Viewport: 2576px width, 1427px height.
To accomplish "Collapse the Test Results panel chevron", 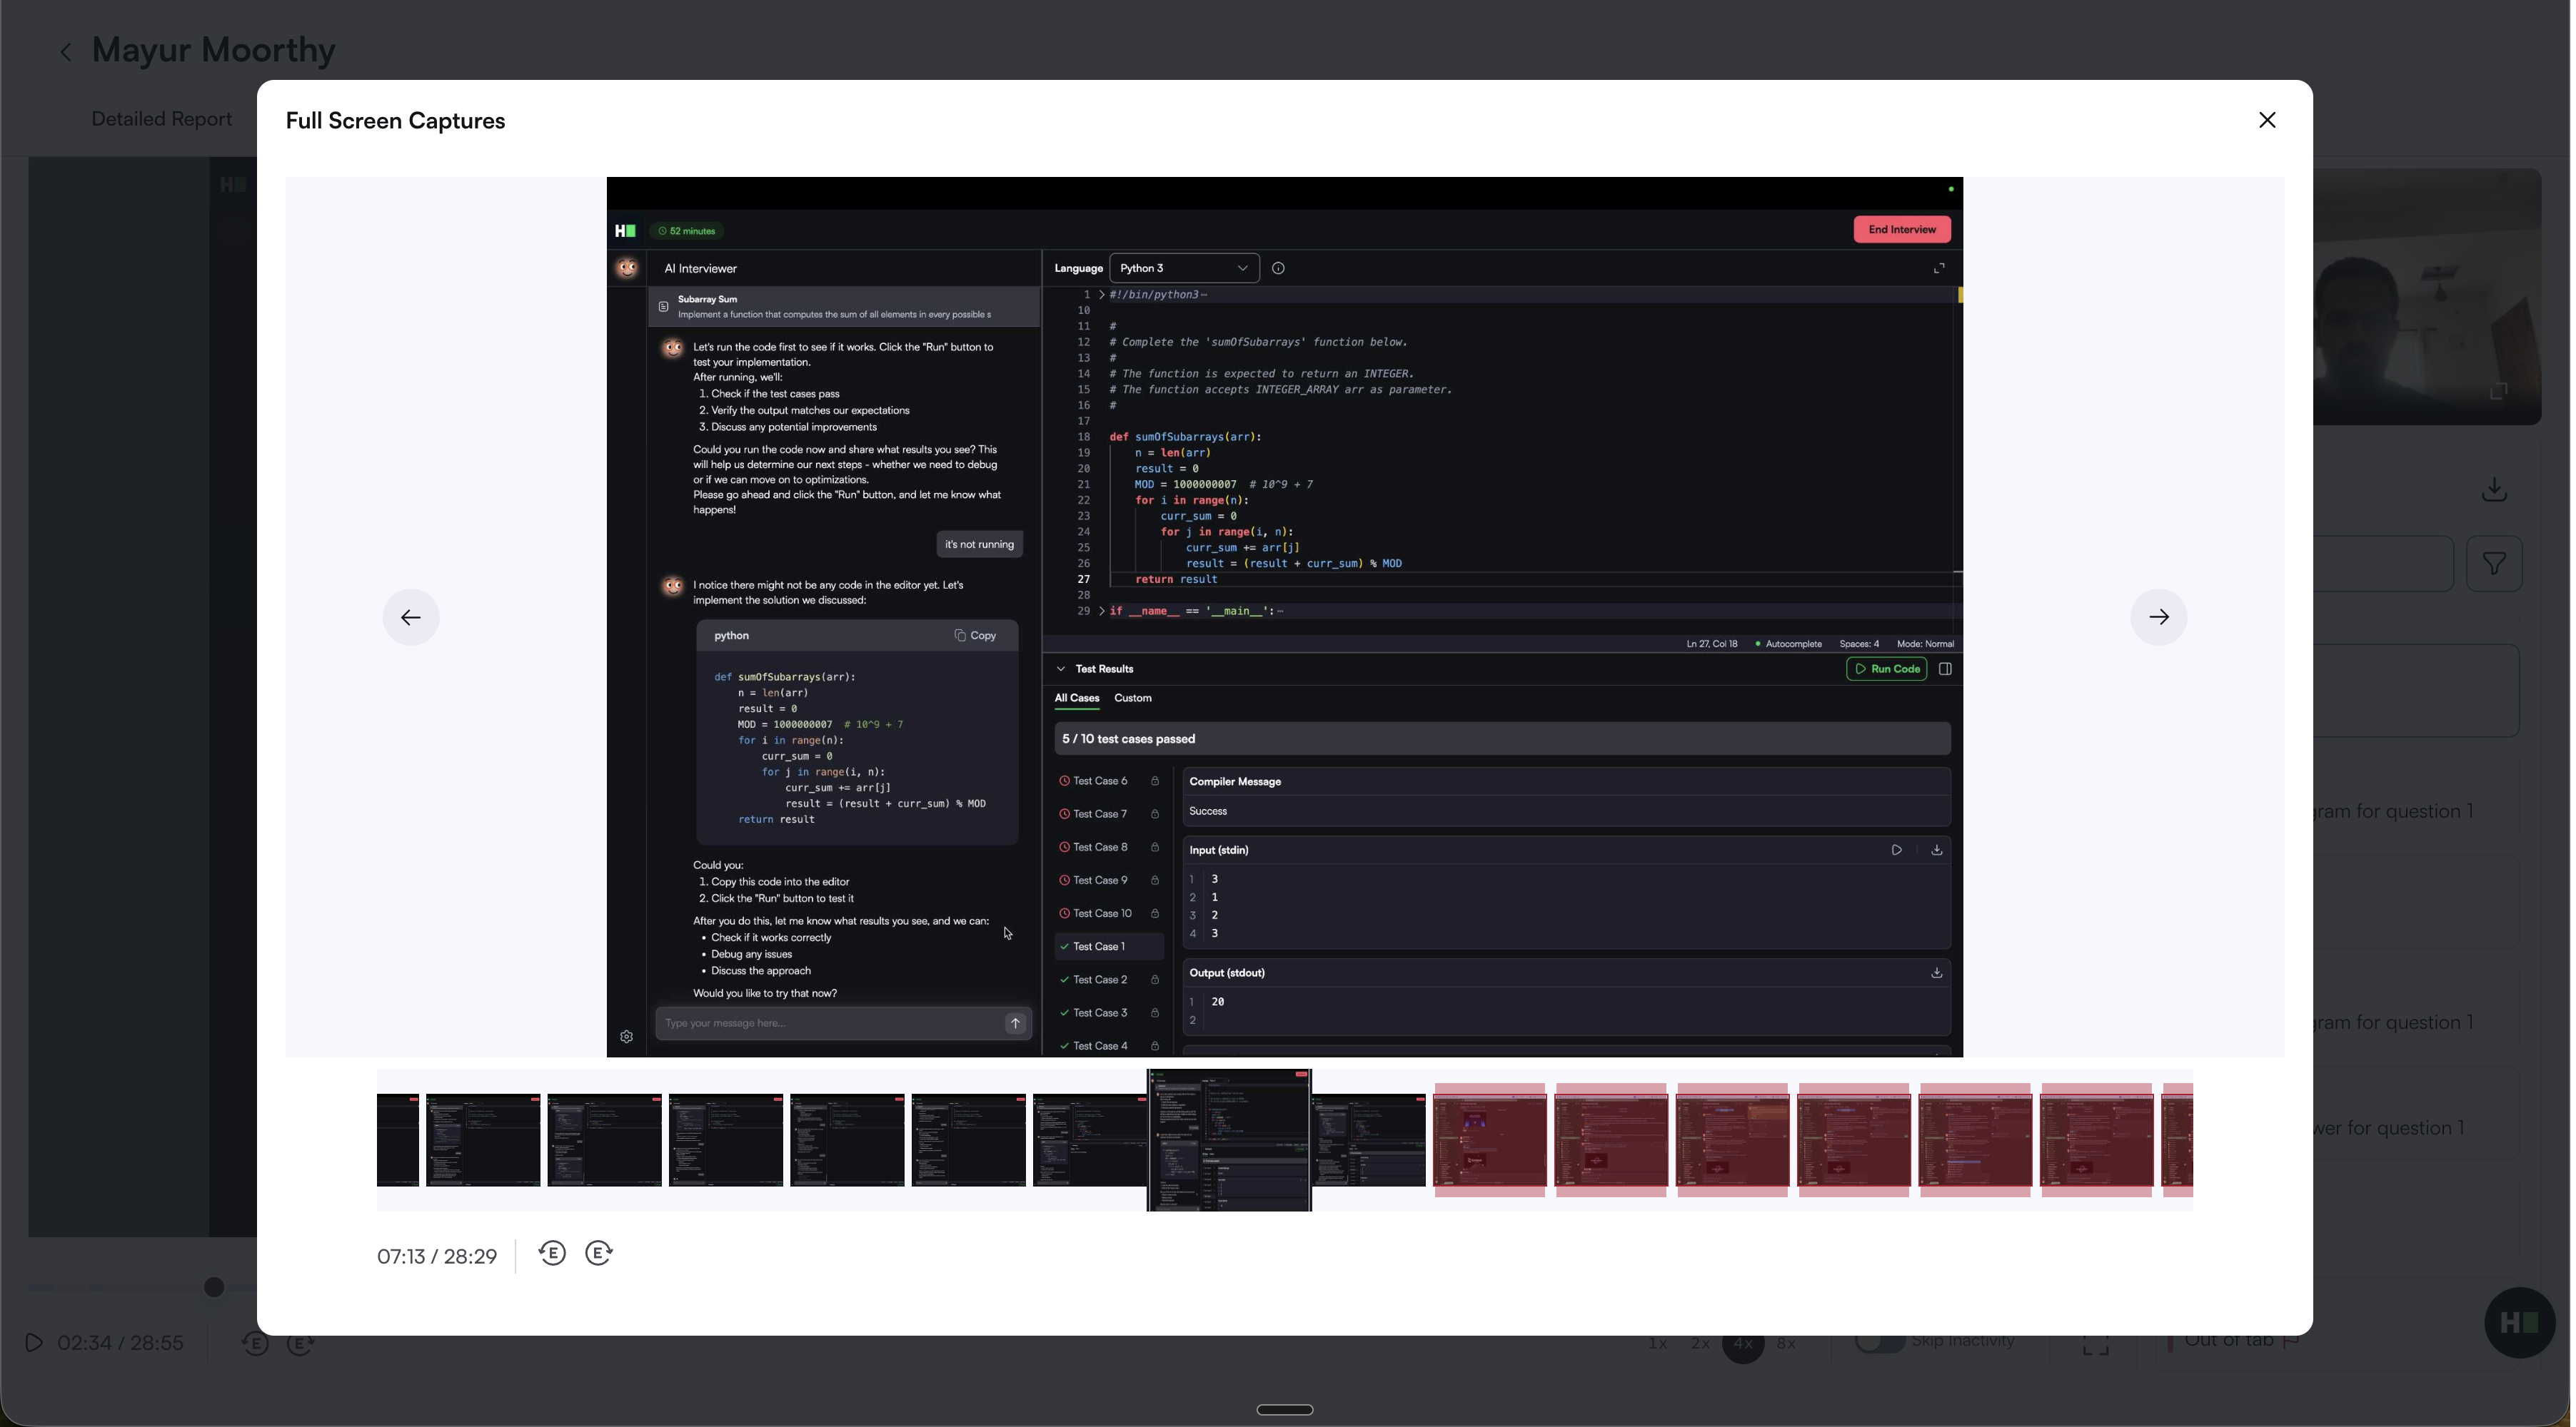I will click(1062, 669).
